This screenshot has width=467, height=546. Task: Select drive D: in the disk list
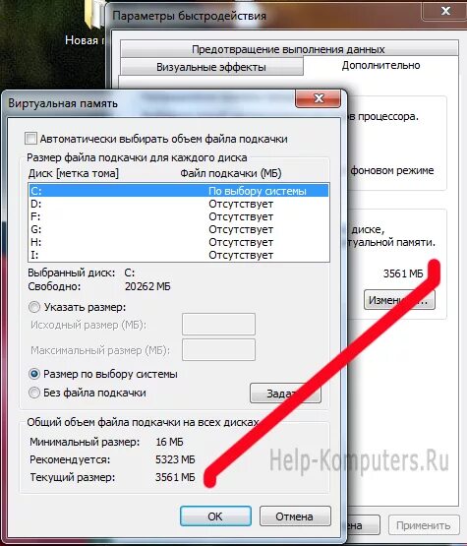tap(179, 204)
